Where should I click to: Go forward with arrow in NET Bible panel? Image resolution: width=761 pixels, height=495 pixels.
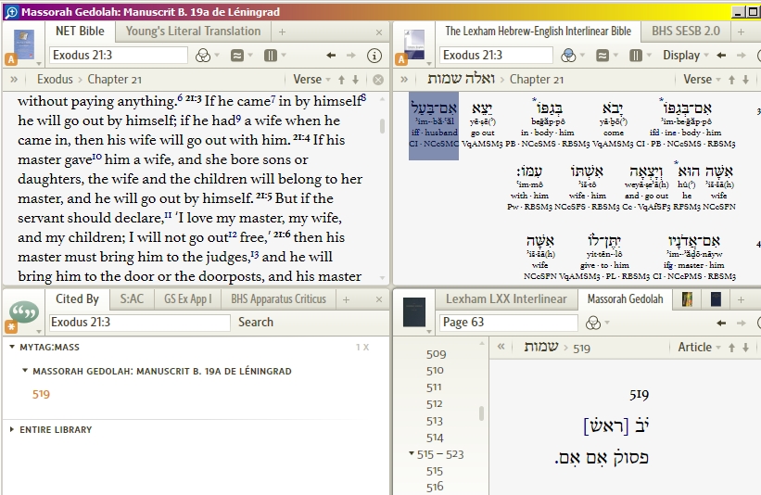coord(351,56)
